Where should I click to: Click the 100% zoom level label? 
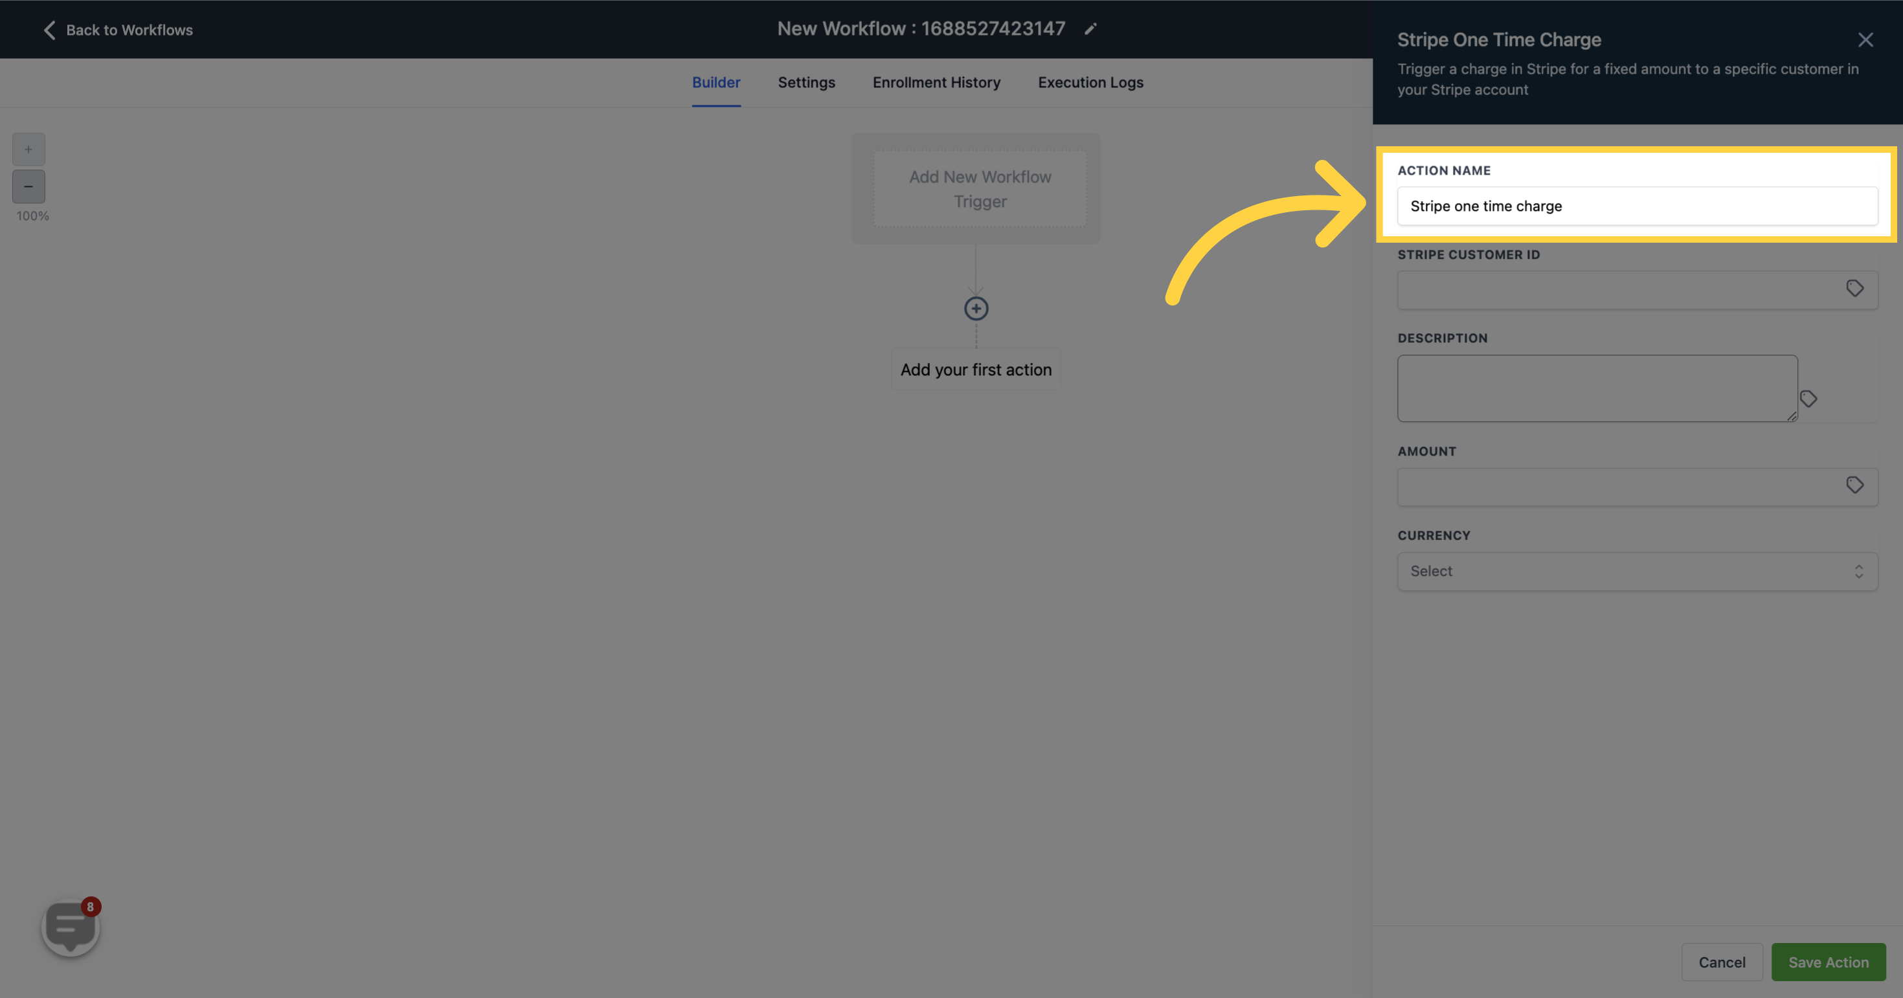pos(32,216)
